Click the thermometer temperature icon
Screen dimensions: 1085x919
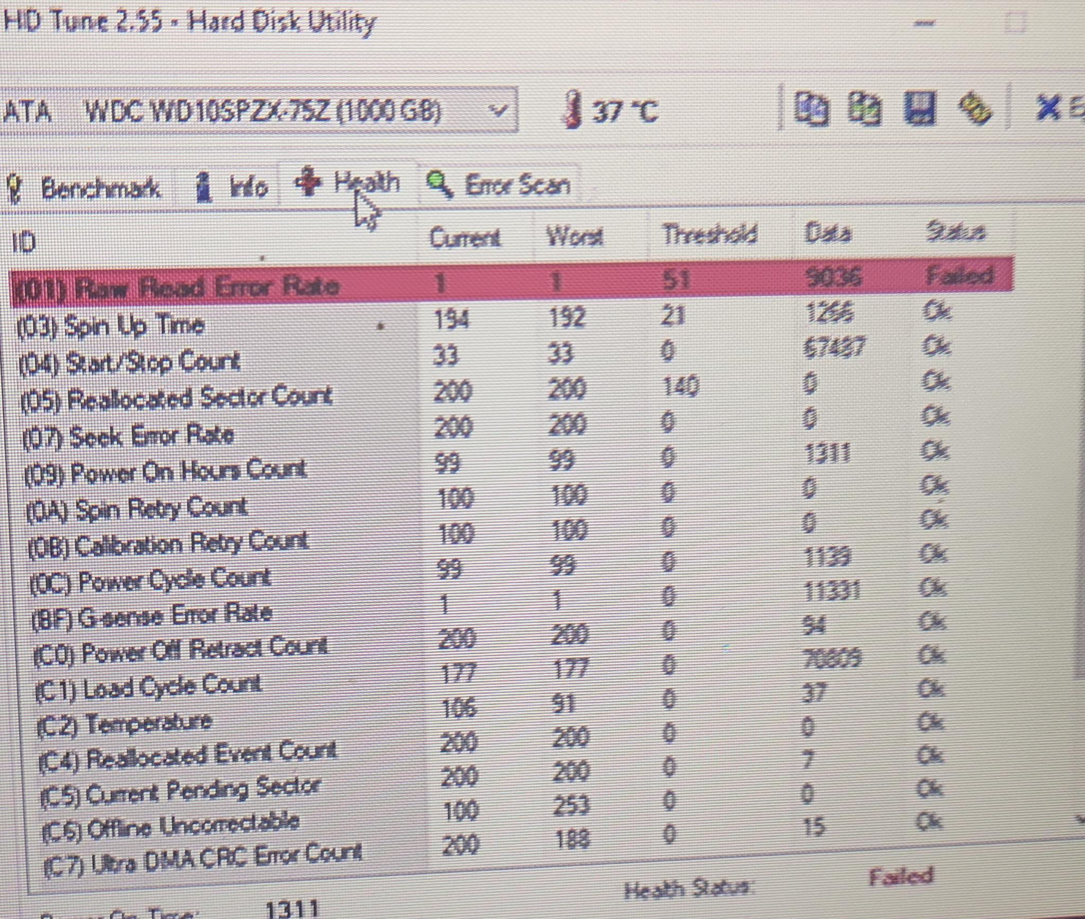coord(572,109)
